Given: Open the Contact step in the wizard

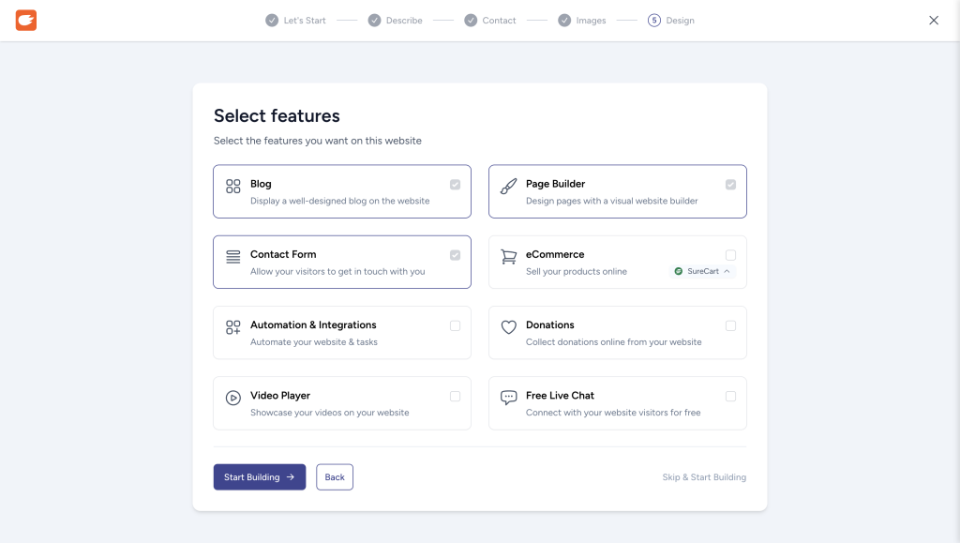Looking at the screenshot, I should [x=490, y=21].
